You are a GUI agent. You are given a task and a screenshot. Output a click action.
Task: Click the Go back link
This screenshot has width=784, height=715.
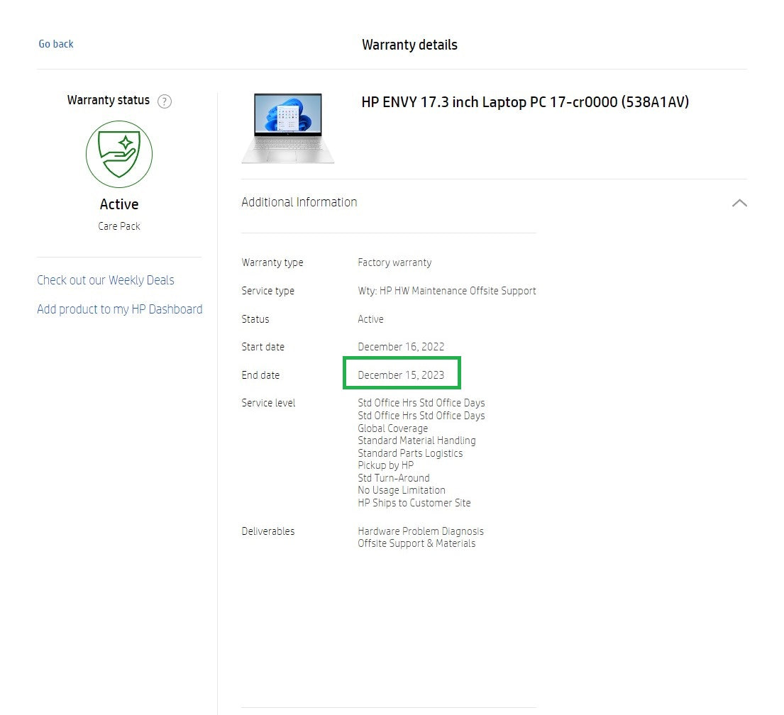(x=56, y=44)
